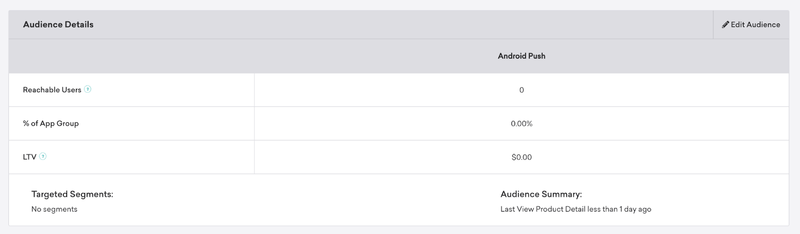
Task: Click the Reachable Users value of 0
Action: (521, 90)
